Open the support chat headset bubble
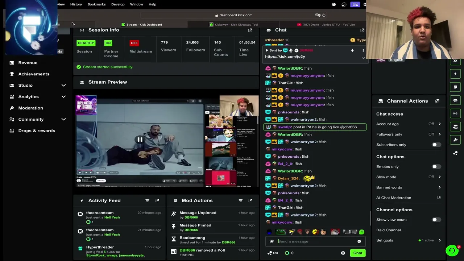 (452, 250)
